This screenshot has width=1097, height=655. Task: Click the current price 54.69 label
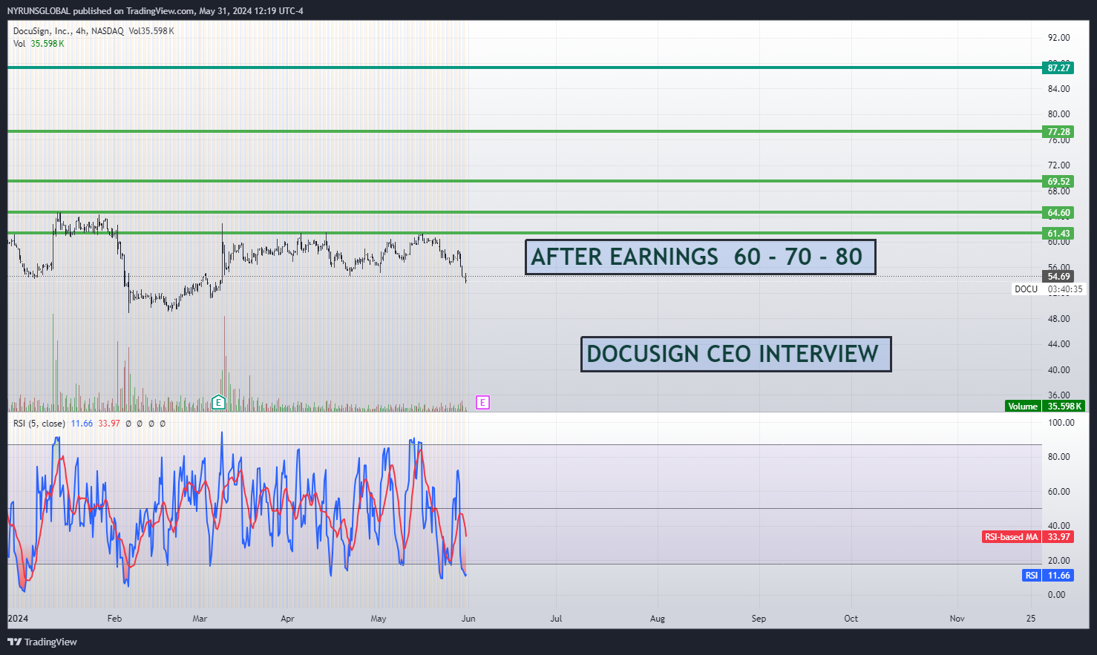[1058, 277]
